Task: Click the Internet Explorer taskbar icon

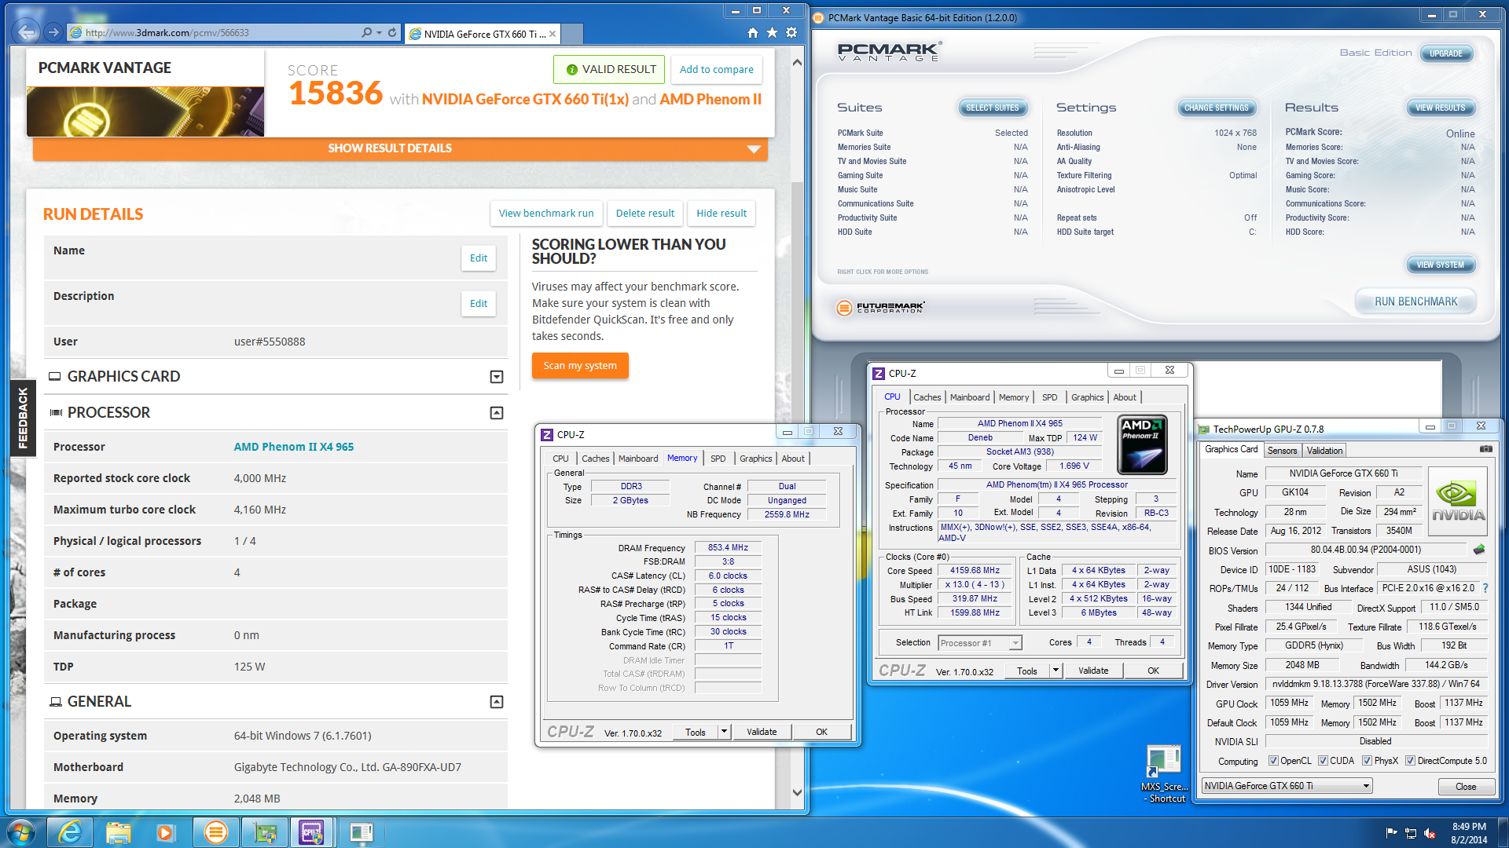Action: click(x=70, y=832)
